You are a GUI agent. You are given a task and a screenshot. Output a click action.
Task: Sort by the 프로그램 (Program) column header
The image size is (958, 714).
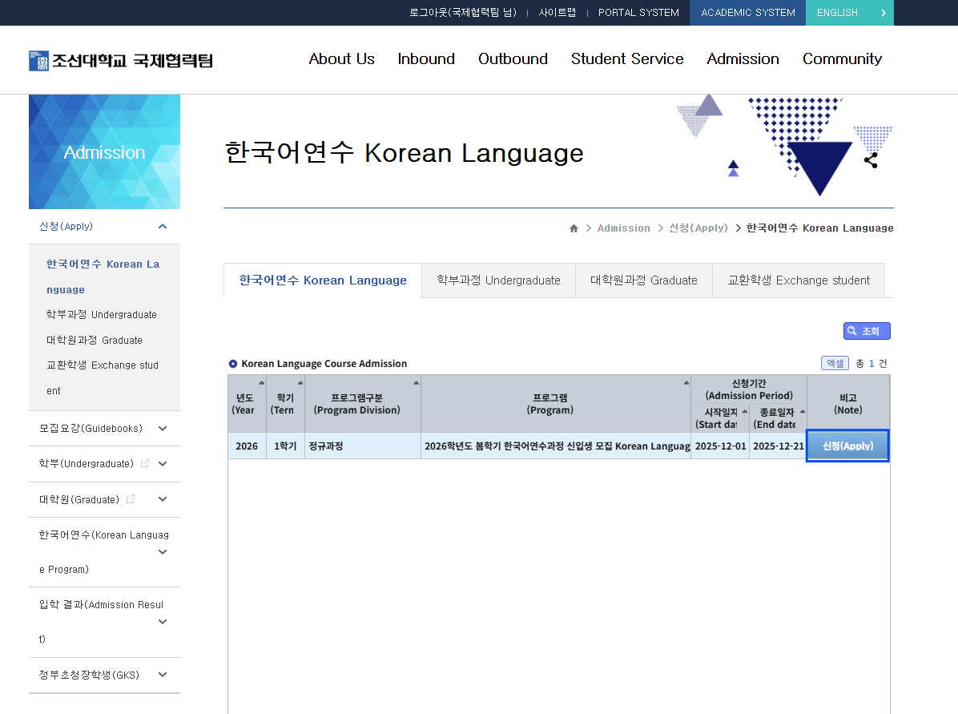(x=555, y=404)
